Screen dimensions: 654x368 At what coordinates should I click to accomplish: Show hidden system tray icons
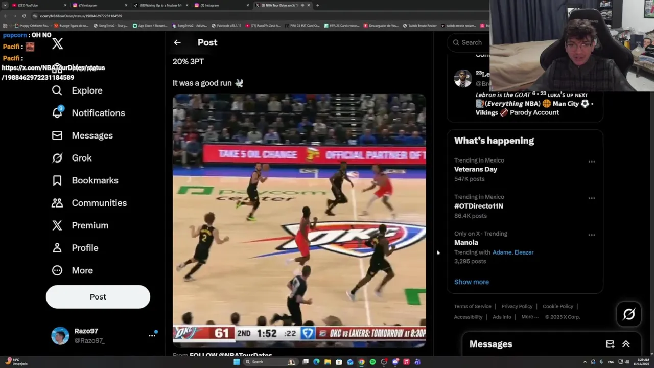pos(585,362)
